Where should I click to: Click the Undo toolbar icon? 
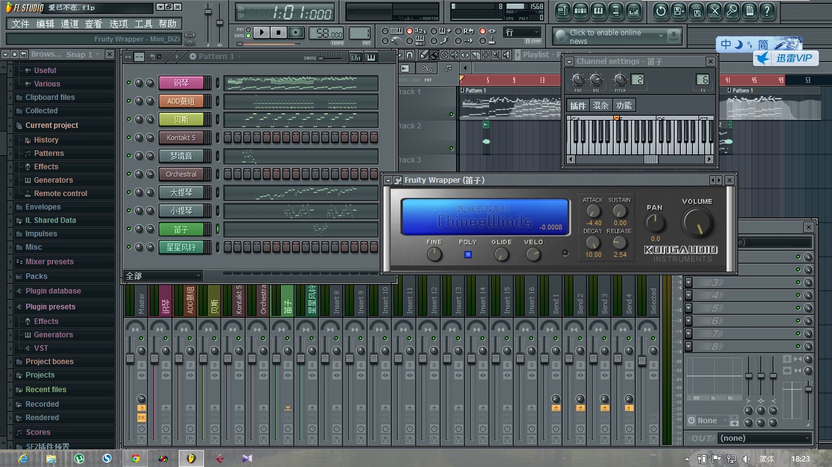pyautogui.click(x=661, y=10)
